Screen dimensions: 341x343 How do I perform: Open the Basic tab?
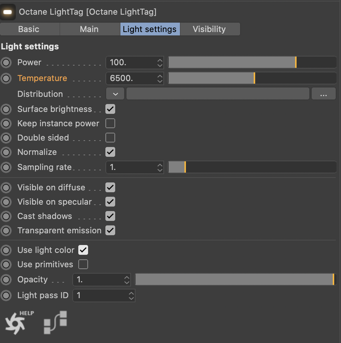(x=29, y=29)
